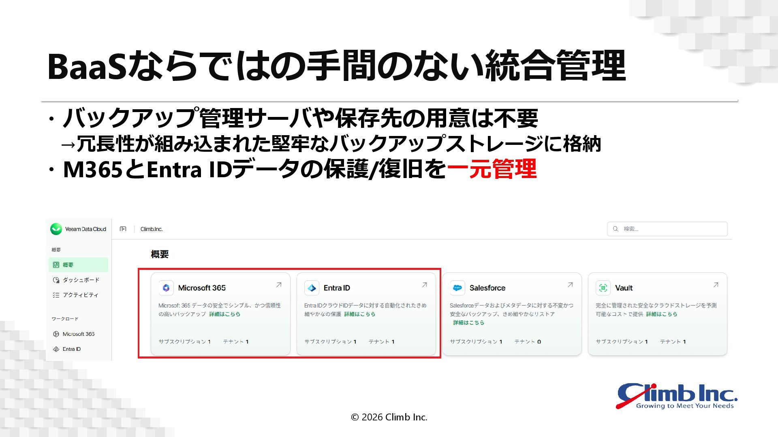Open Microsoft 365 via its arrow icon
This screenshot has height=437, width=778.
coord(279,285)
